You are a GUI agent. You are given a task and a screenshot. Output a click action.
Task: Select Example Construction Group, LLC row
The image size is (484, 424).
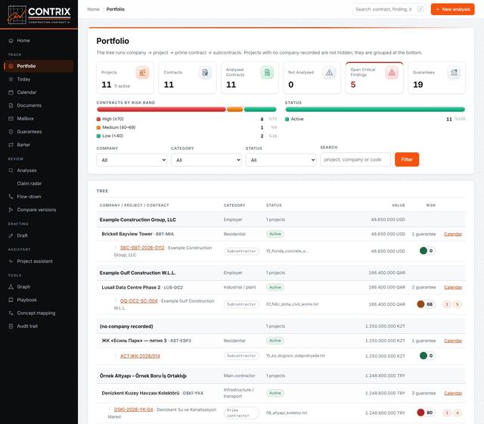(281, 220)
